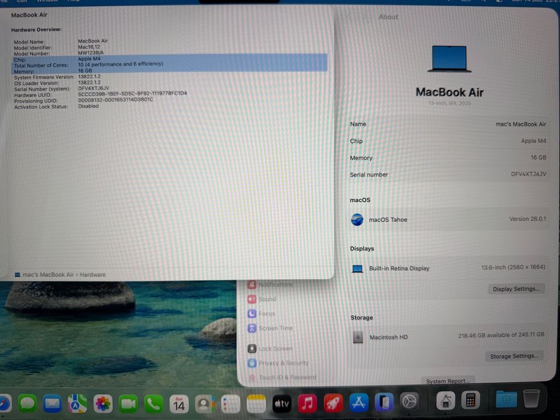Viewport: 560px width, 420px height.
Task: Open System Report... from About pane
Action: tap(448, 381)
